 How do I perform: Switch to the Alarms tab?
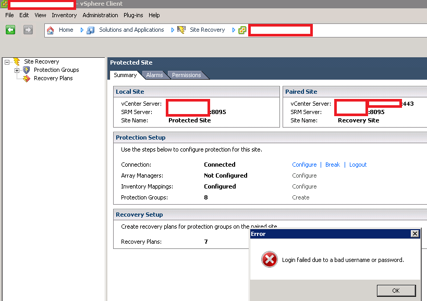(154, 75)
